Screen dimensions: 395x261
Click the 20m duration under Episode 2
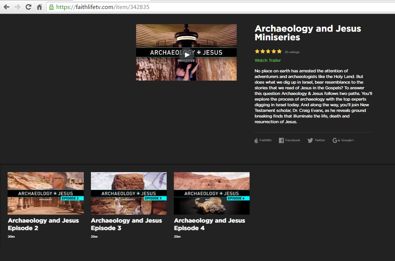[x=11, y=237]
